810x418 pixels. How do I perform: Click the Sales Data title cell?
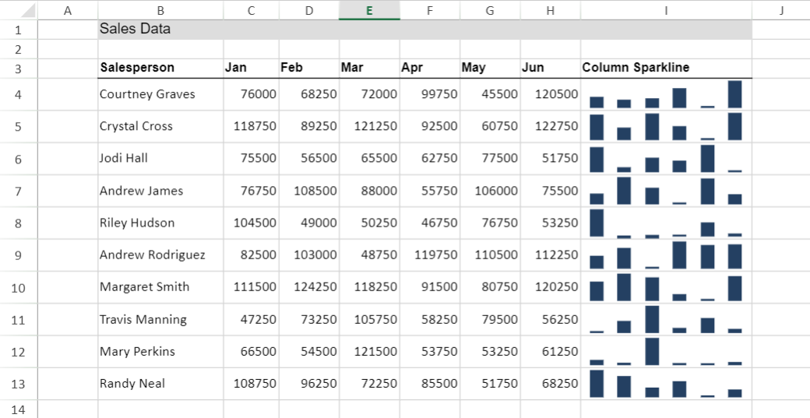click(x=160, y=30)
